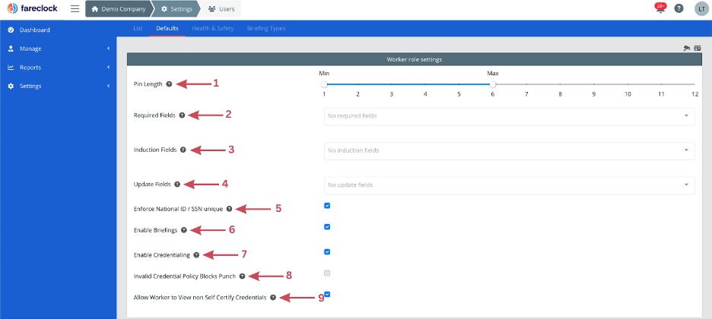Click the Manage person icon in sidebar
The height and width of the screenshot is (319, 712).
(x=11, y=49)
